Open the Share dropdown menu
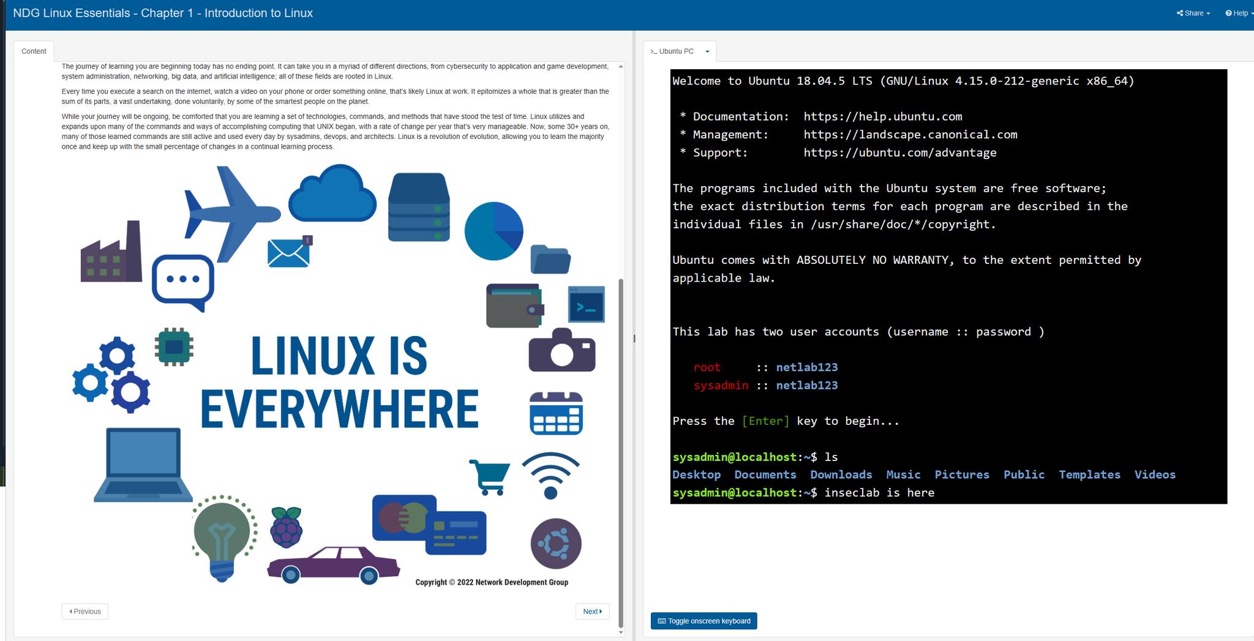The width and height of the screenshot is (1254, 641). click(1193, 13)
